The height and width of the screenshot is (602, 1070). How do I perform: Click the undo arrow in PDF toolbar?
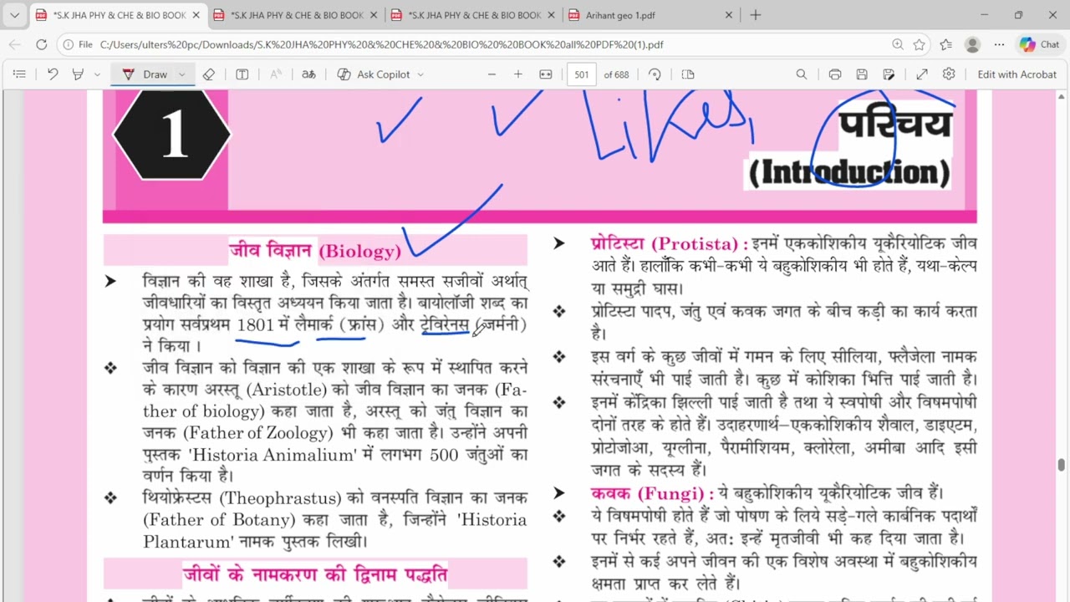(x=53, y=74)
